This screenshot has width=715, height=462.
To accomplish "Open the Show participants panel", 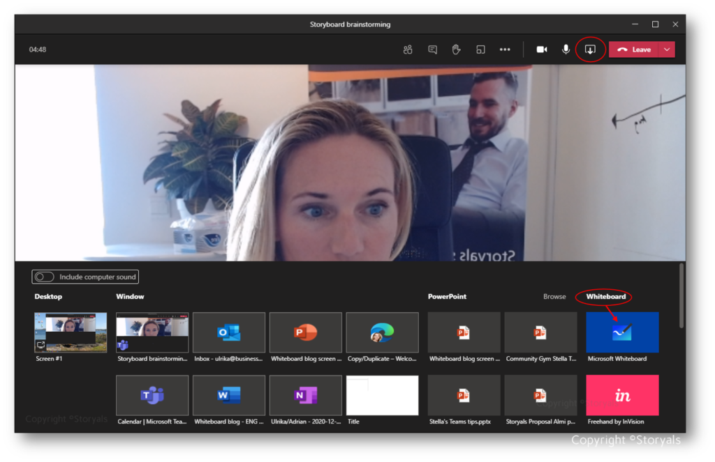I will pyautogui.click(x=408, y=49).
